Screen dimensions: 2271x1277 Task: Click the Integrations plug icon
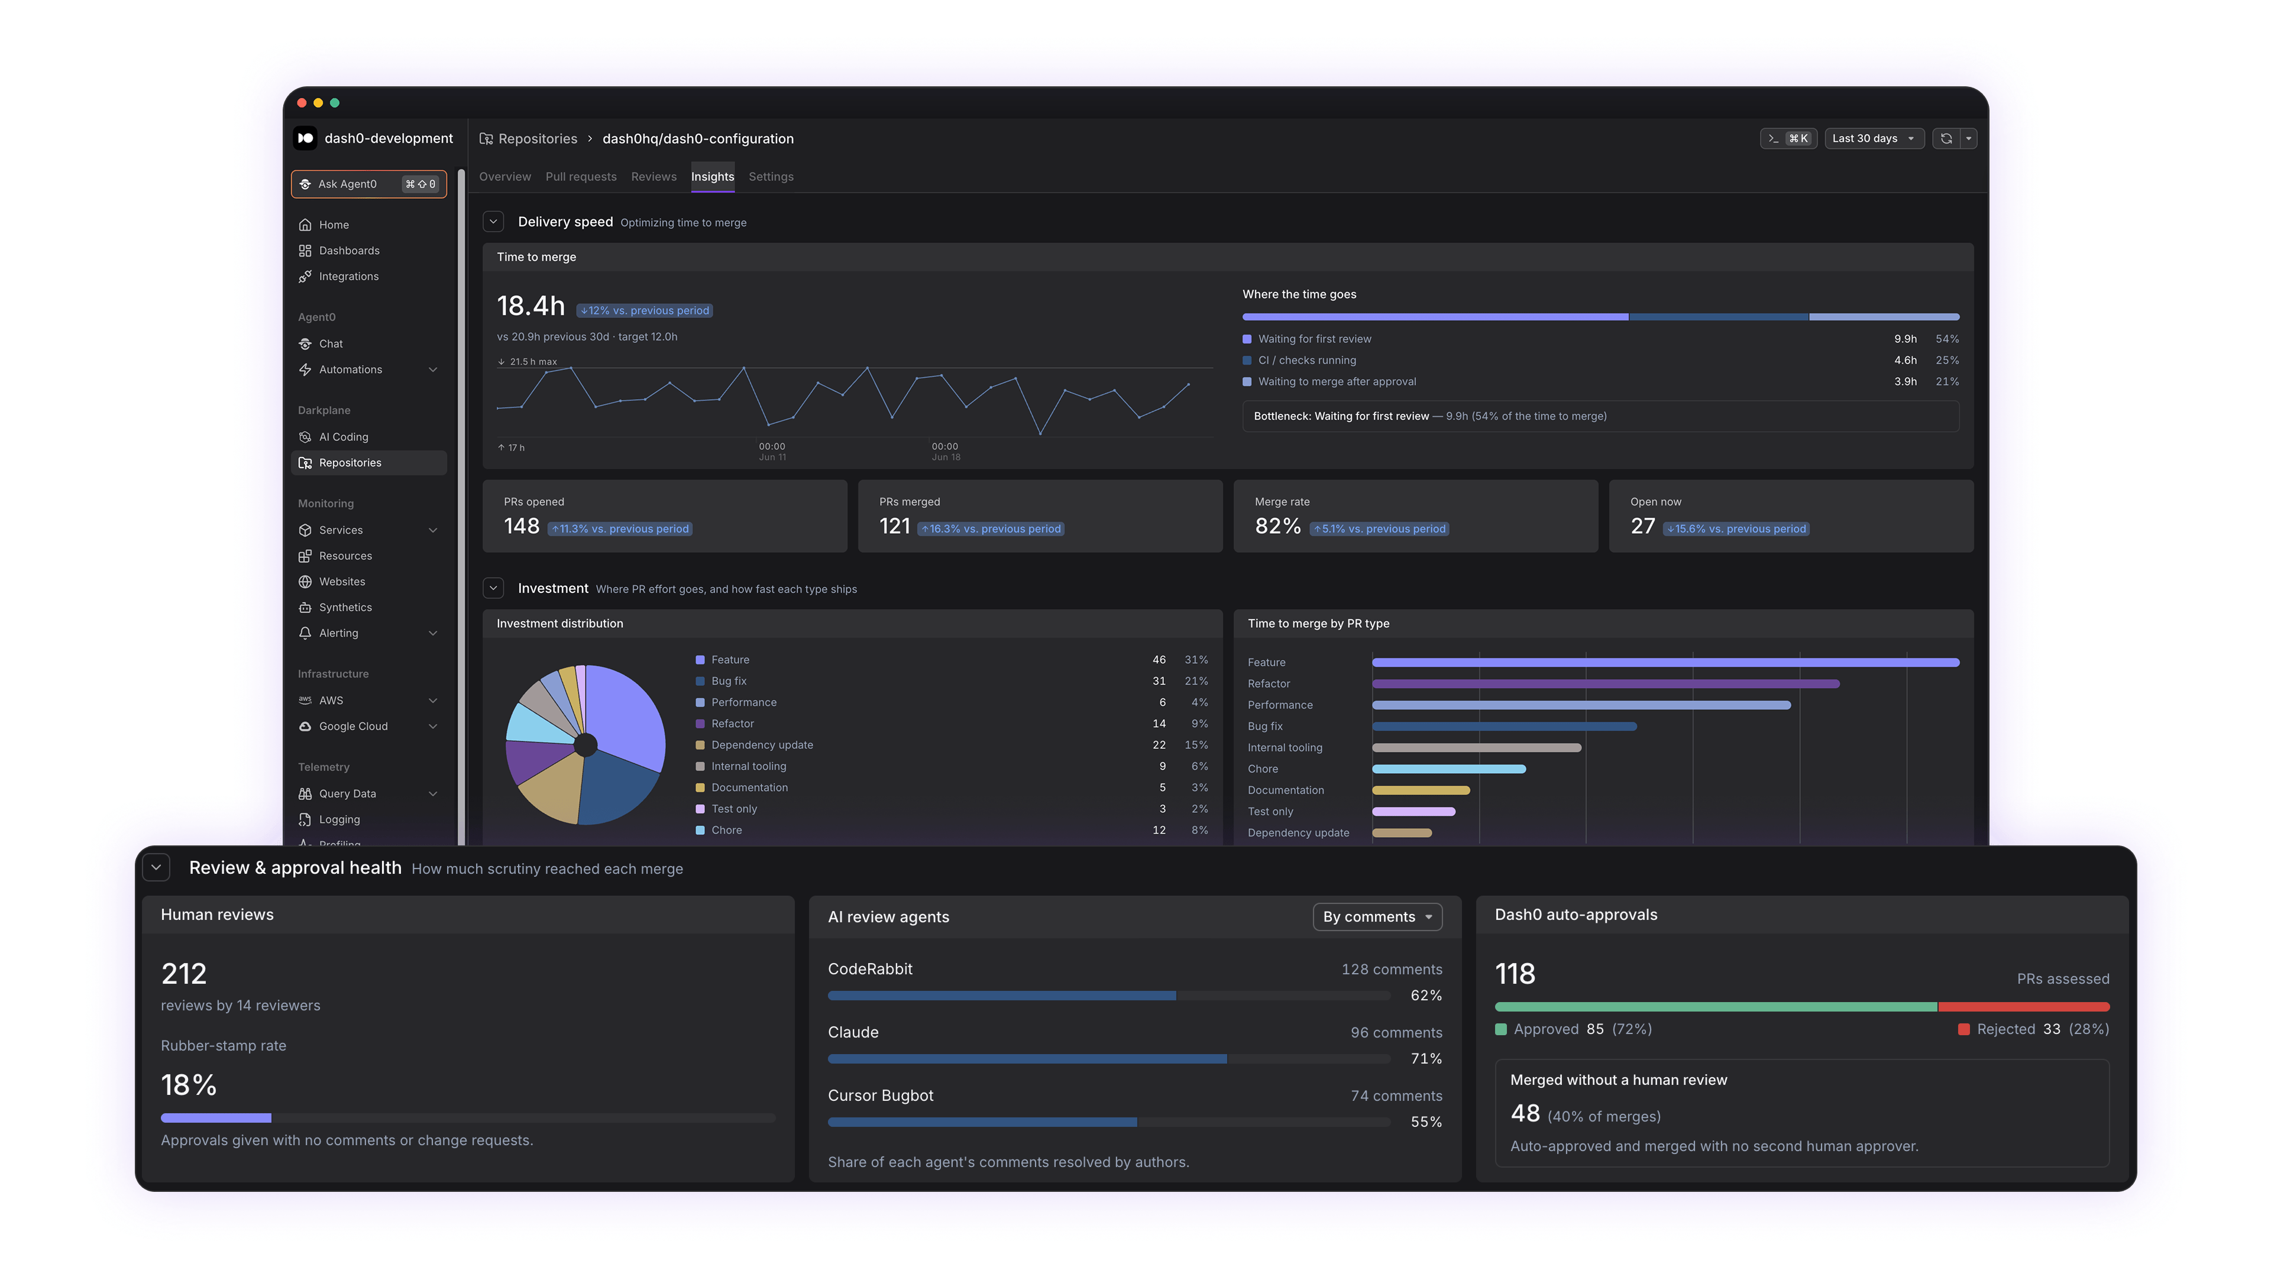point(305,276)
